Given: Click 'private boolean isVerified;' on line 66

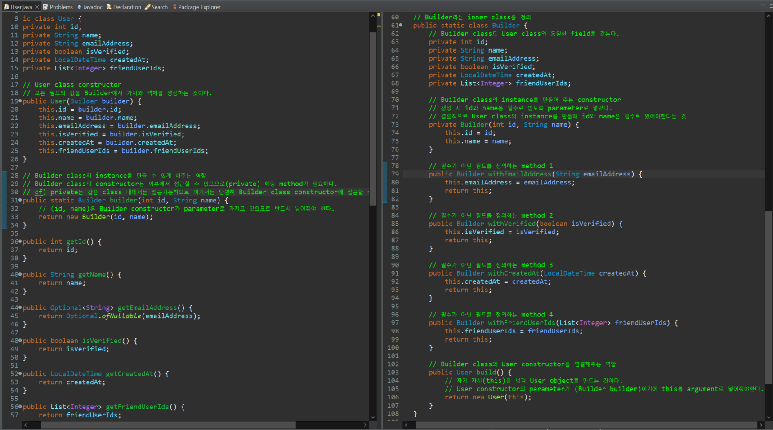Looking at the screenshot, I should click(482, 66).
